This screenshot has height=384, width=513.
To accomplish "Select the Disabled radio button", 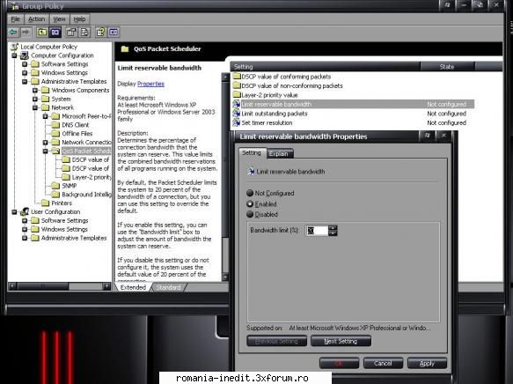I will [x=250, y=214].
